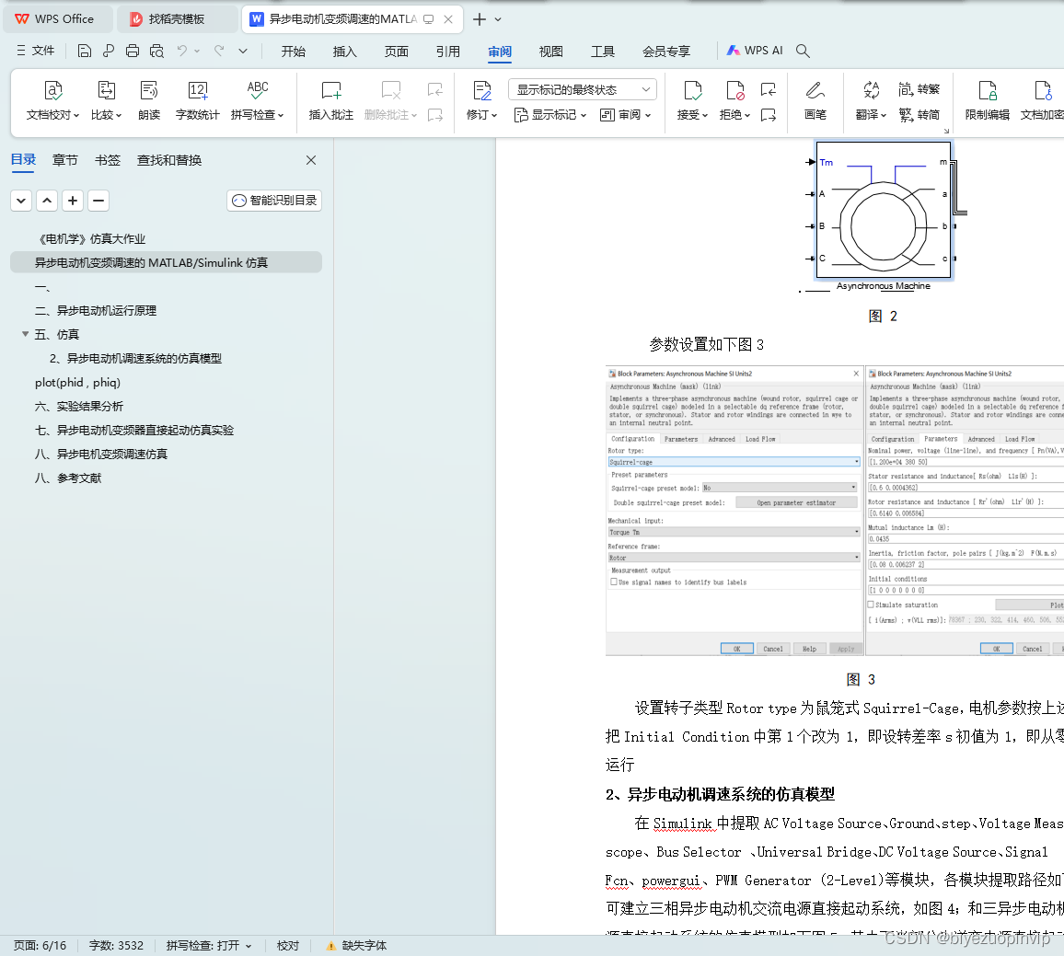Open 限制编辑 restrict editing

[988, 100]
